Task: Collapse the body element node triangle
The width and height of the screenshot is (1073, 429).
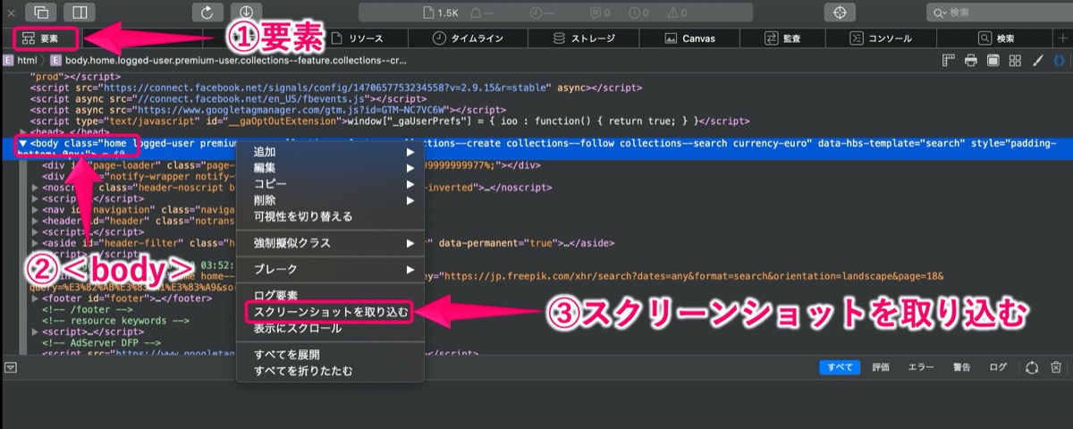Action: click(22, 143)
